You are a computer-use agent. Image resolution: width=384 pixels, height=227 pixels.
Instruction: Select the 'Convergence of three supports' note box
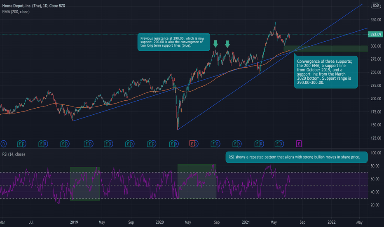click(x=326, y=72)
